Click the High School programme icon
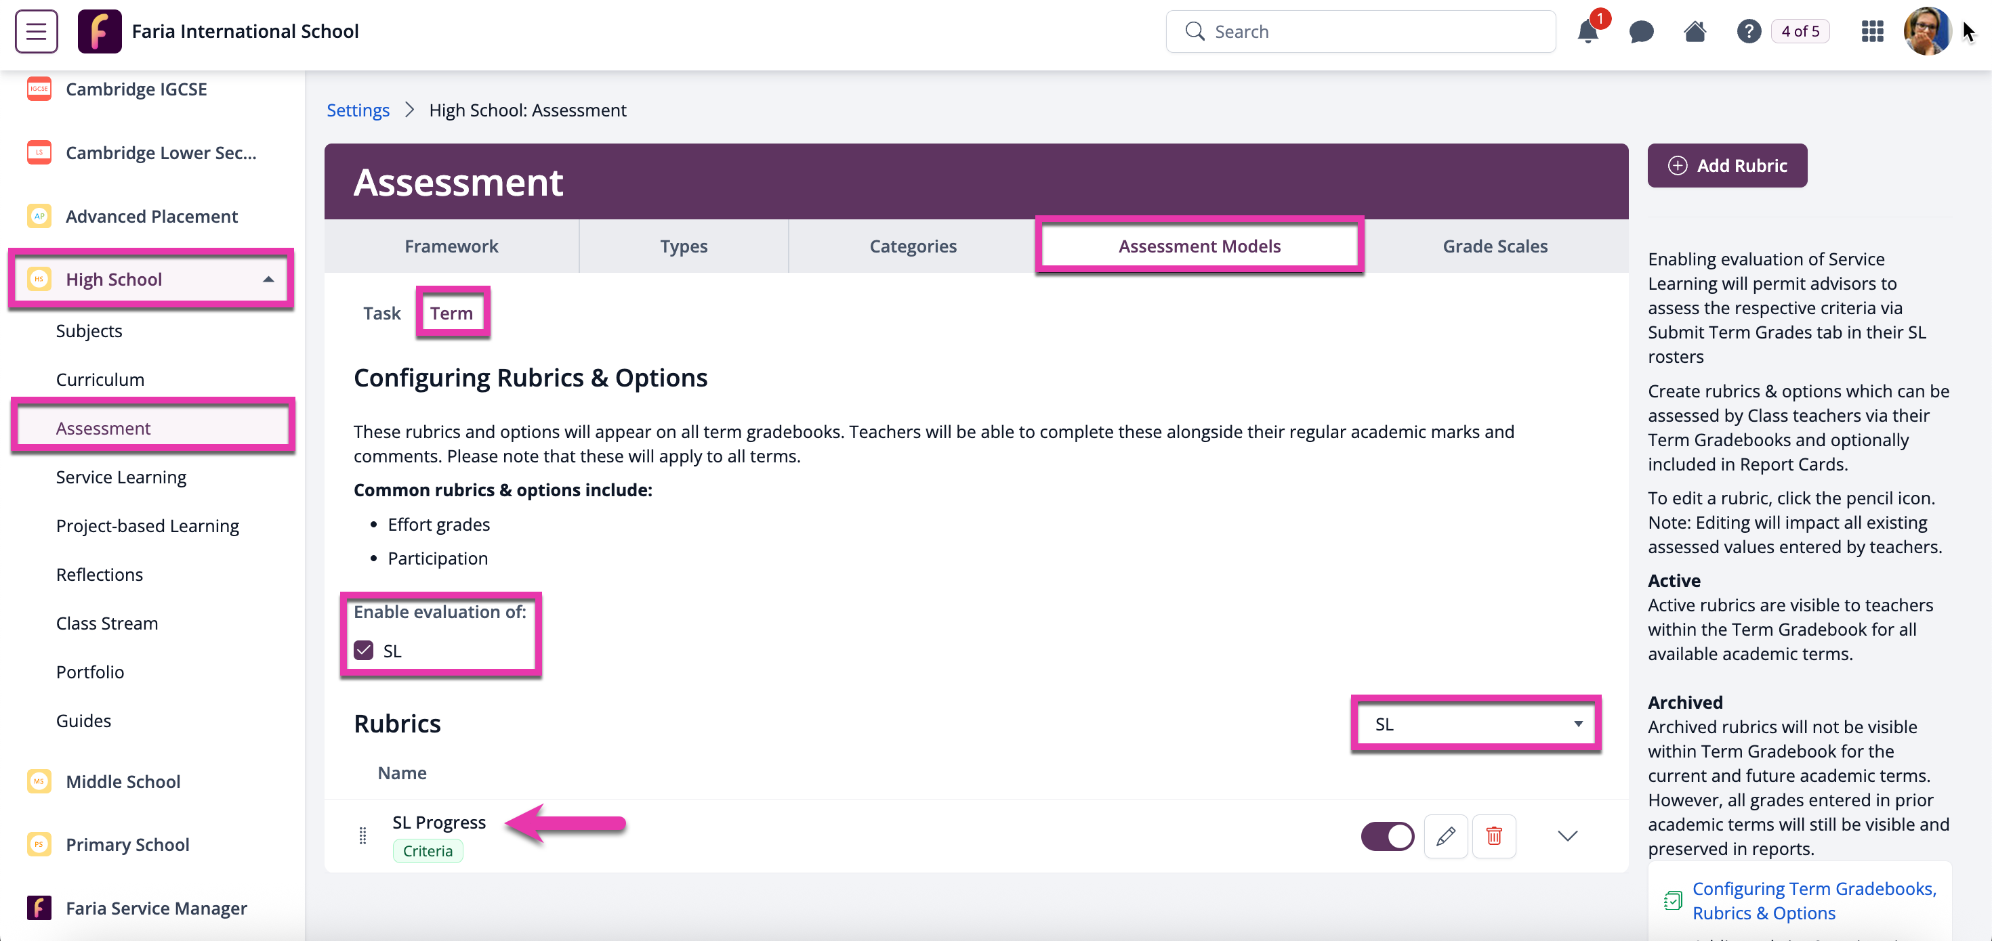The image size is (1992, 941). (x=39, y=280)
